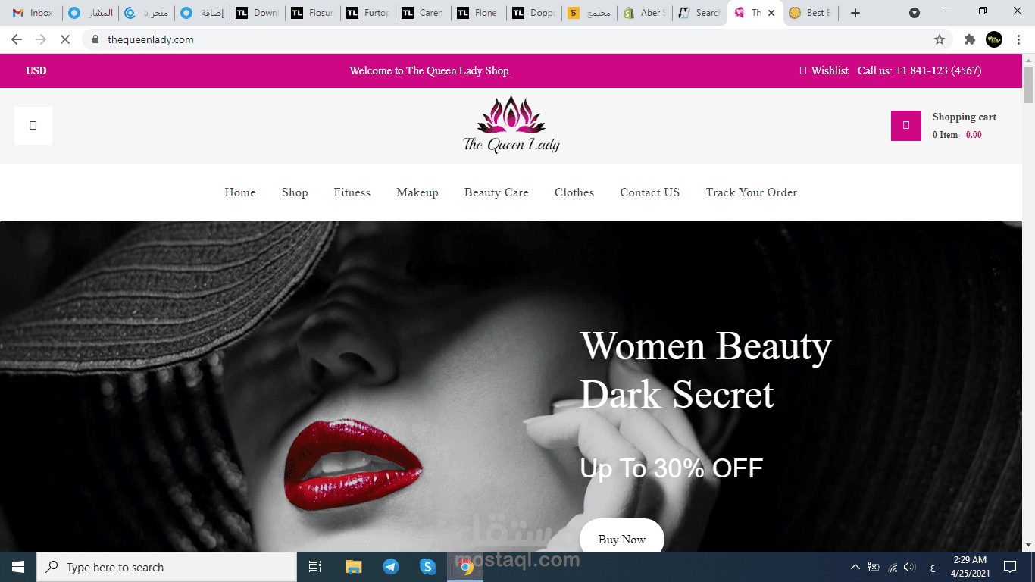The width and height of the screenshot is (1035, 582).
Task: Click the Chrome taskbar icon
Action: tap(465, 567)
